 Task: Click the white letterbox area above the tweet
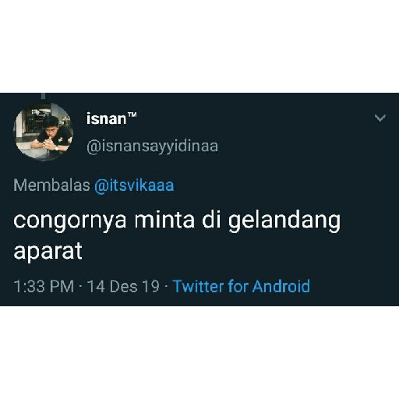(199, 46)
